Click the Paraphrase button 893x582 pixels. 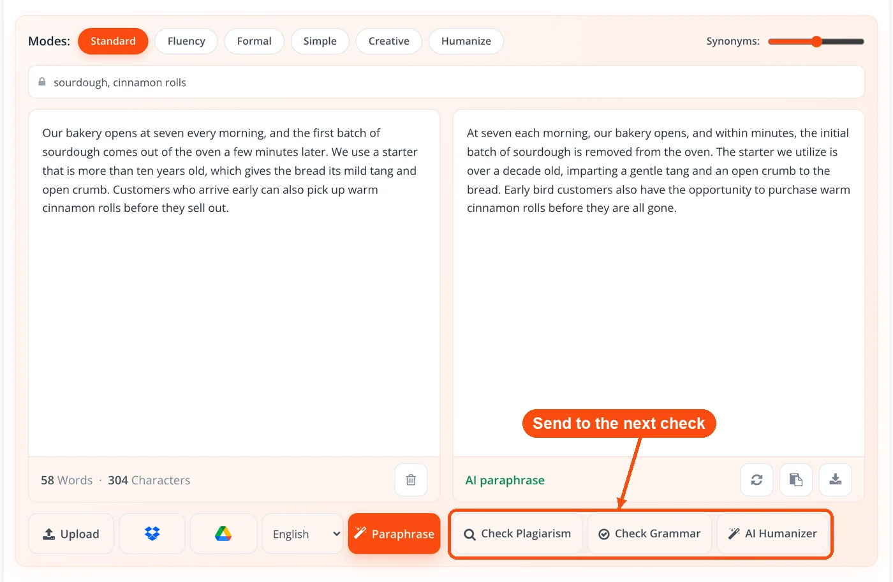[394, 533]
